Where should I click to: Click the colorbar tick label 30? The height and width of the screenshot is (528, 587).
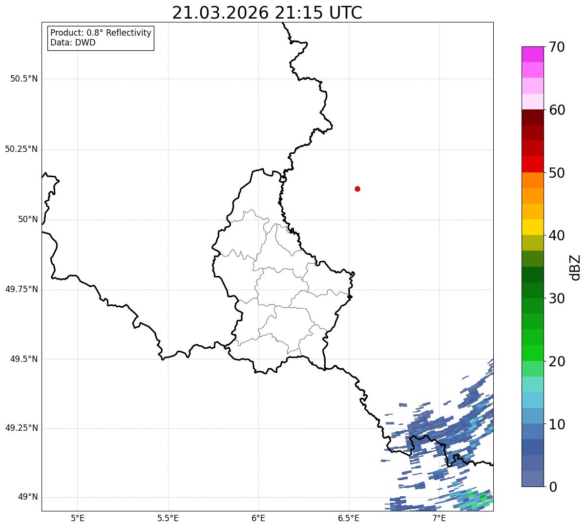tap(557, 298)
